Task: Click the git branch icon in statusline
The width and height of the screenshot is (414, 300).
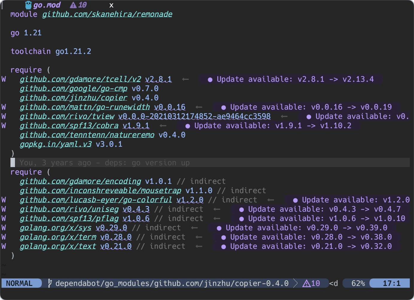Action: tap(50, 283)
